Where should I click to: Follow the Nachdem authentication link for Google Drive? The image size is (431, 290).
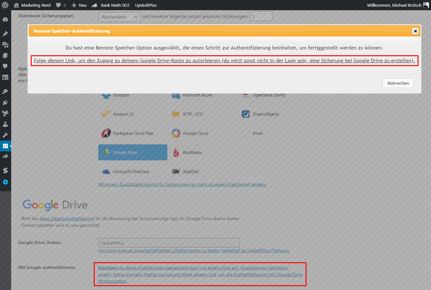point(200,274)
